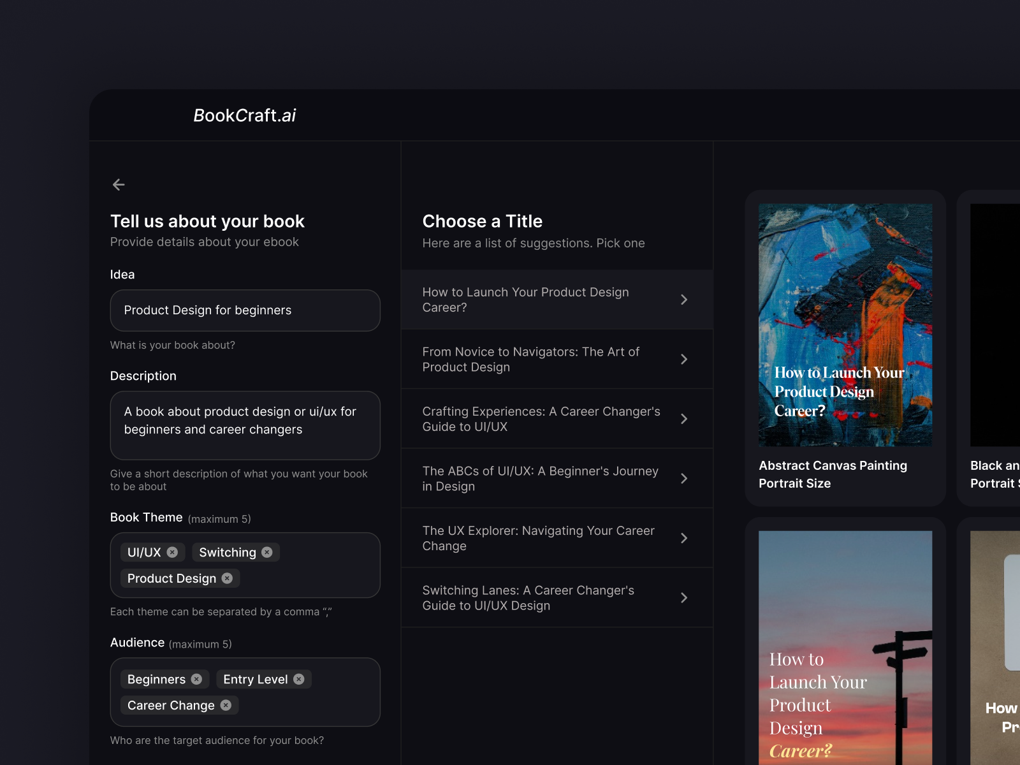Viewport: 1020px width, 765px height.
Task: Select 'The ABCs of UI/UX' title suggestion
Action: (x=541, y=478)
